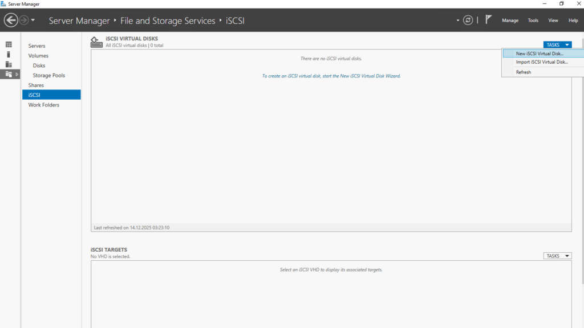Choose New iSCSI Virtual Disk from menu

539,54
